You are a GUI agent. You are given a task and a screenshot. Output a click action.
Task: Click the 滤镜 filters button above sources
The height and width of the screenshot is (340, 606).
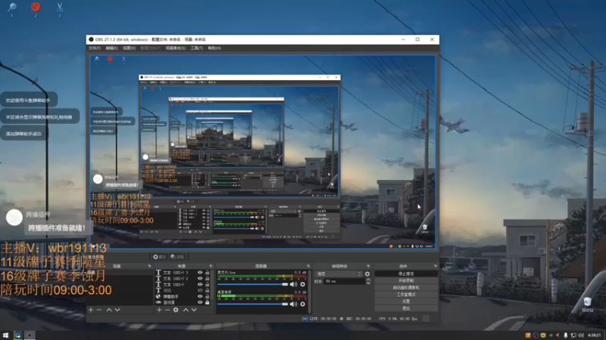tap(177, 257)
